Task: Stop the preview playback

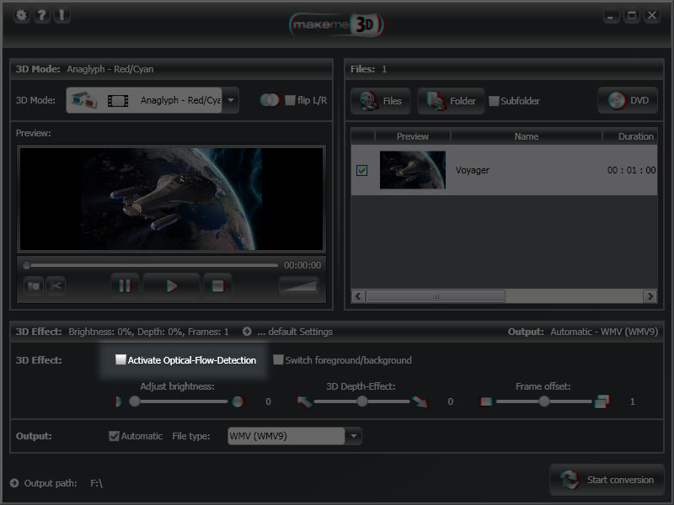Action: pos(218,286)
